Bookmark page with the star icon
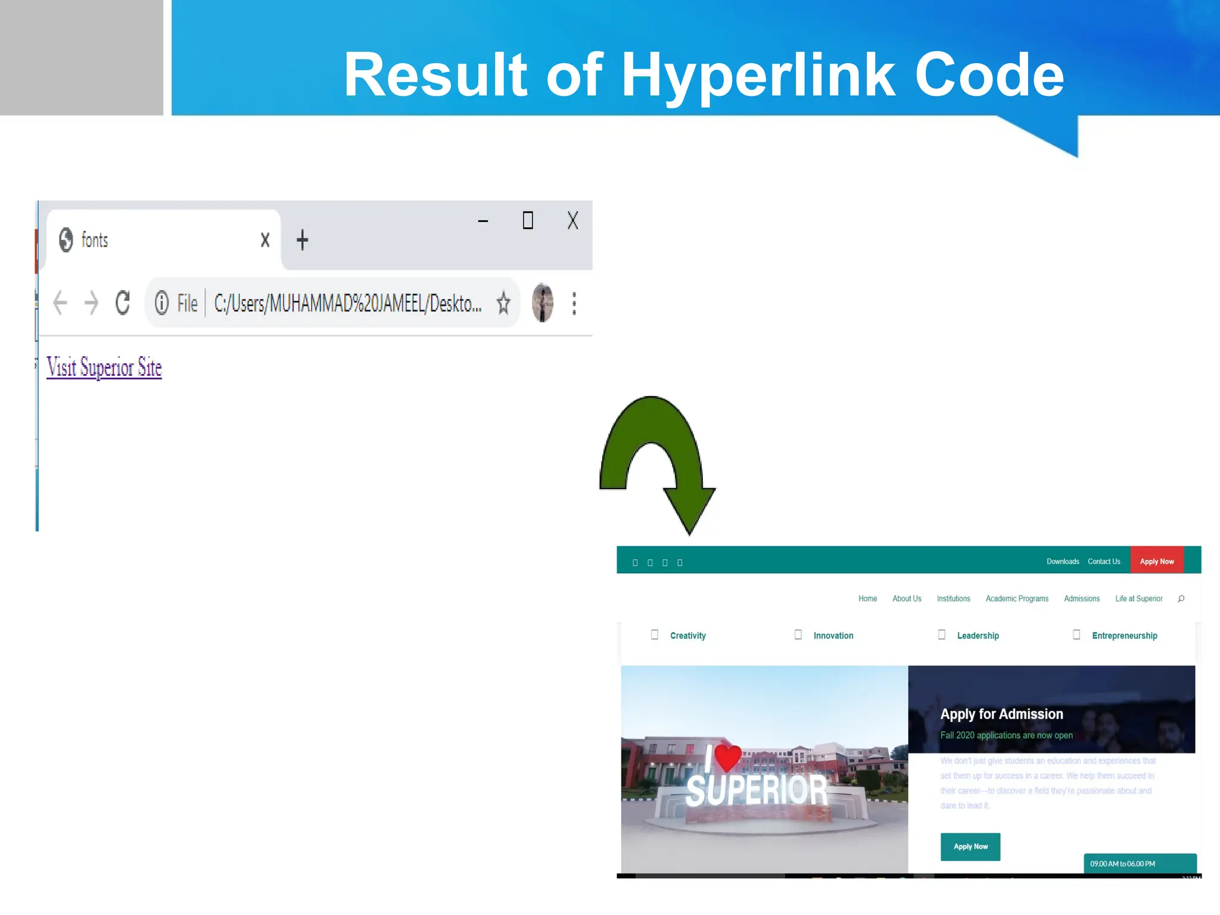The width and height of the screenshot is (1220, 915). [x=503, y=303]
